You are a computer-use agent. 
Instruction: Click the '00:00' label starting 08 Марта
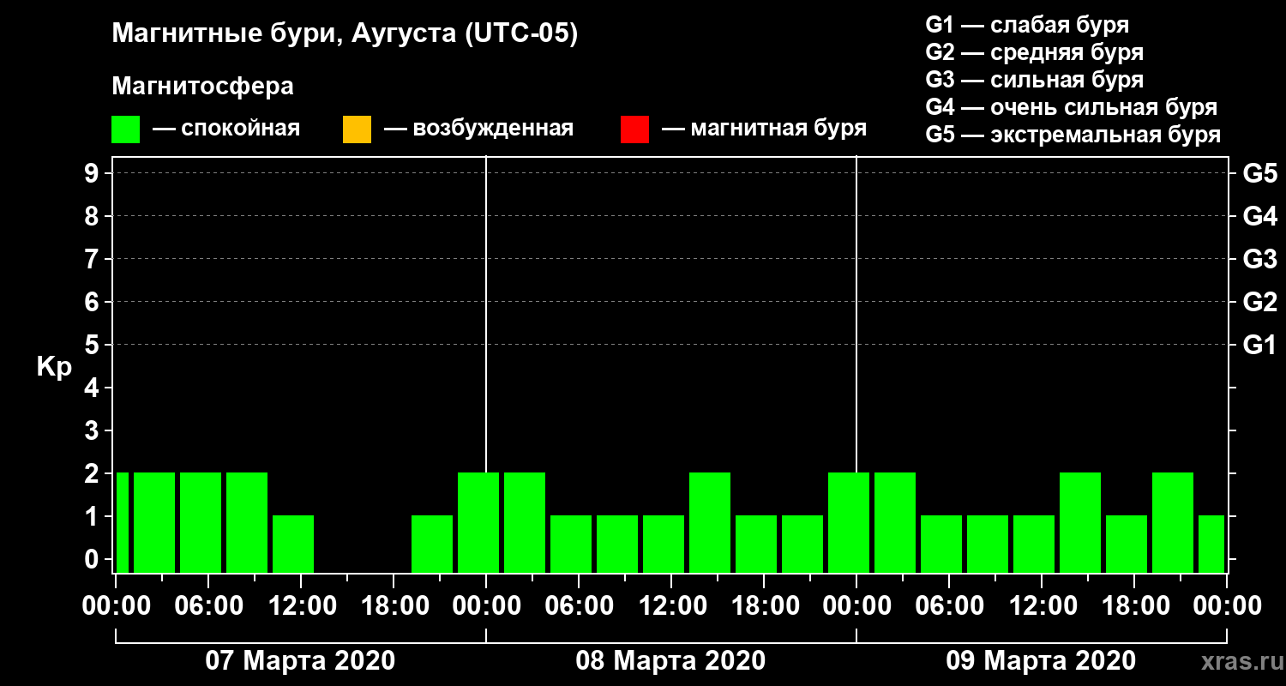[486, 606]
